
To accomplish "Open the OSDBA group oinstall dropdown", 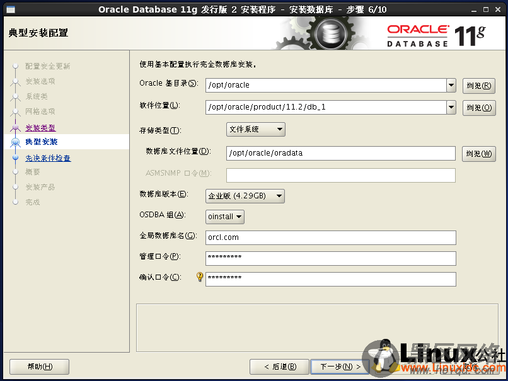I will 225,217.
